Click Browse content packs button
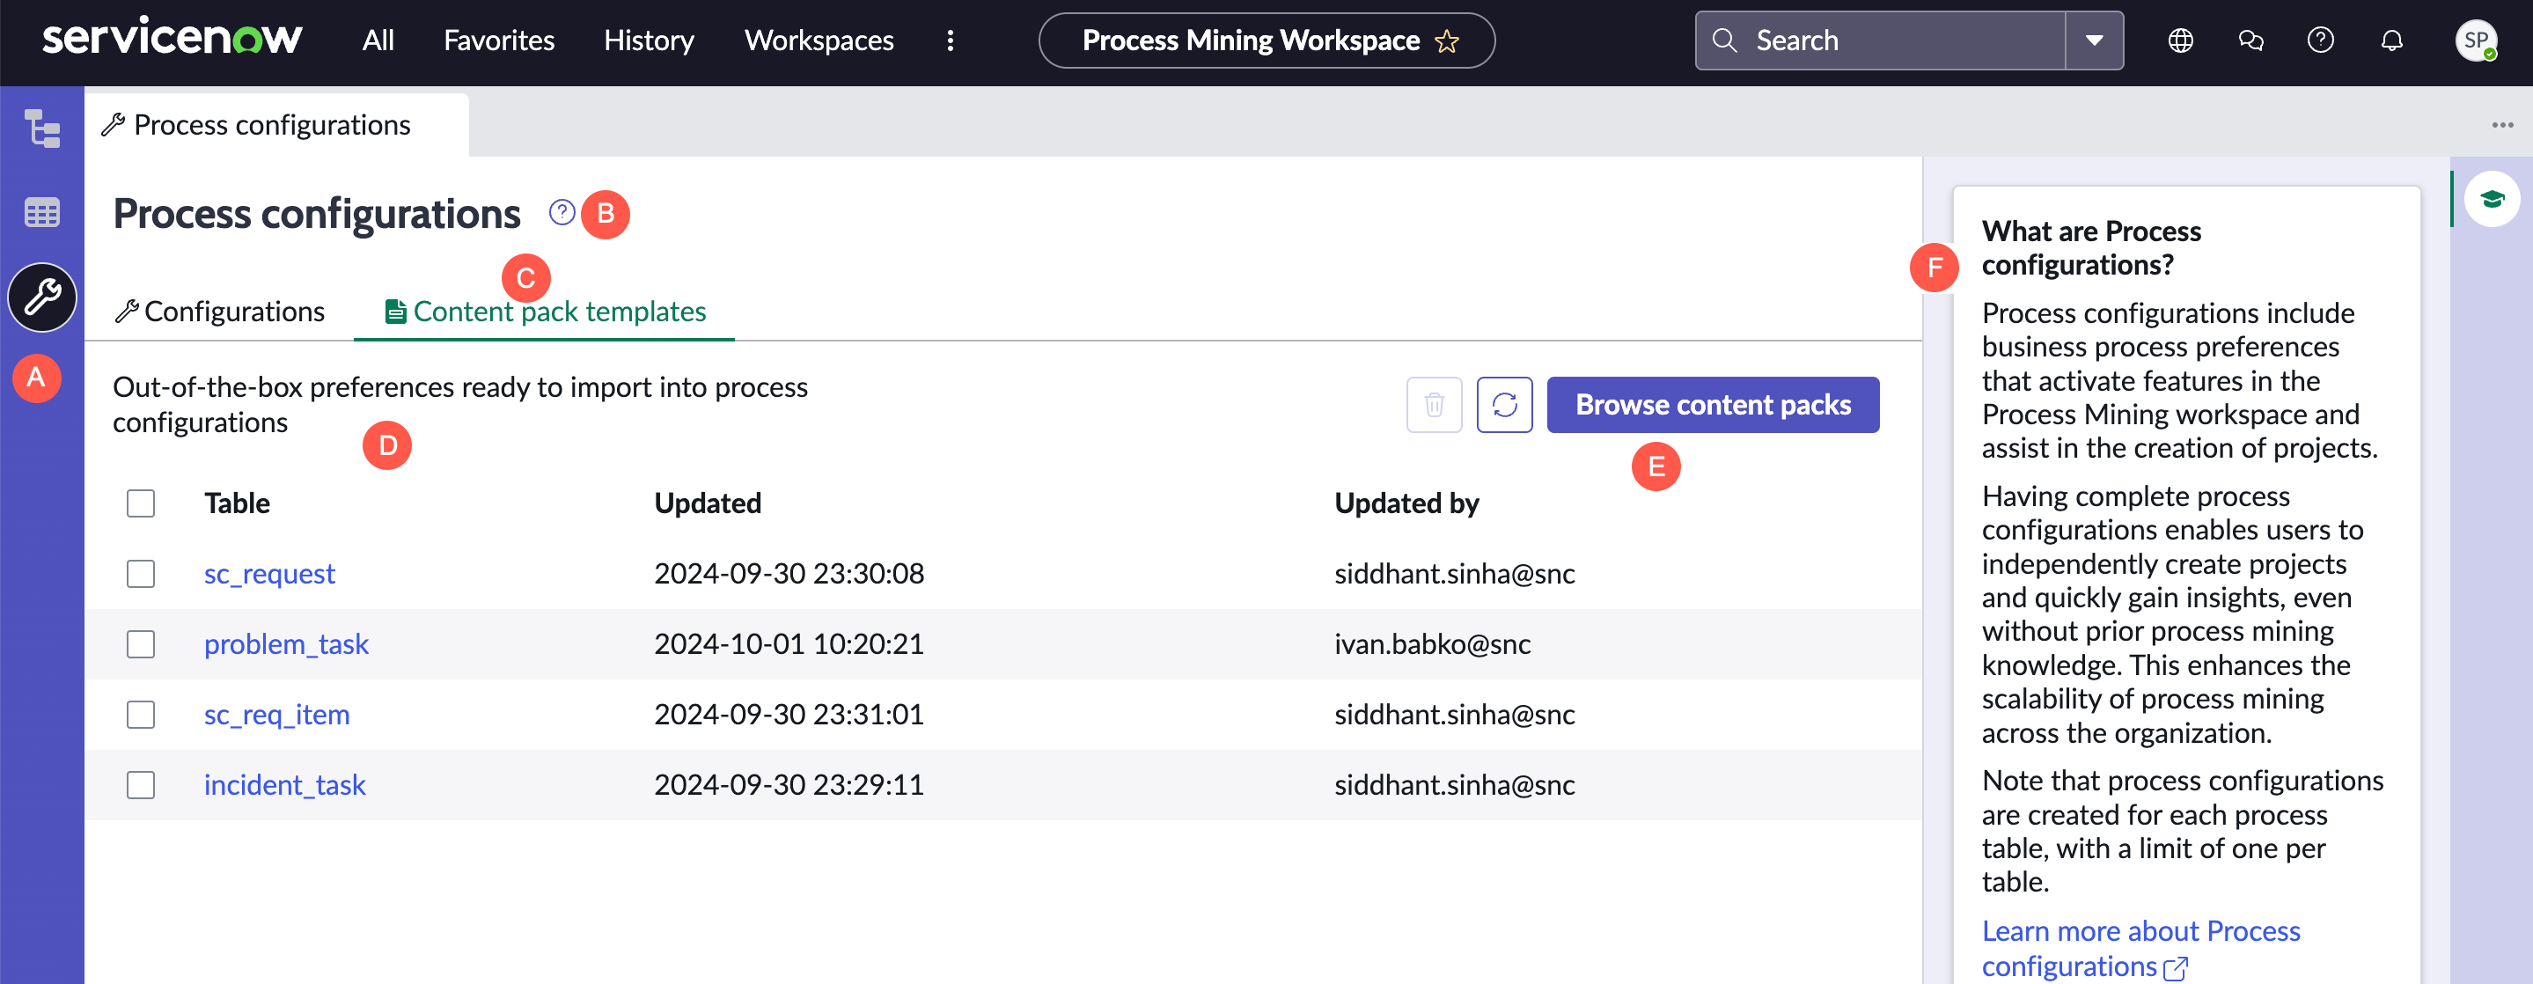The image size is (2533, 984). (1713, 405)
